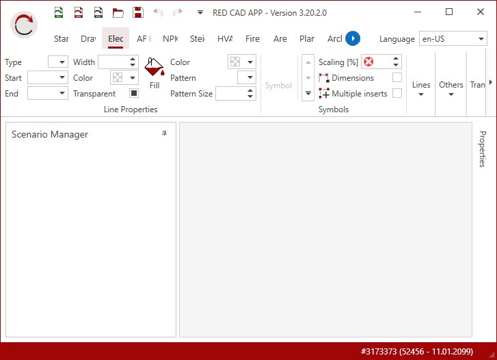Click the black file export icon

click(98, 12)
